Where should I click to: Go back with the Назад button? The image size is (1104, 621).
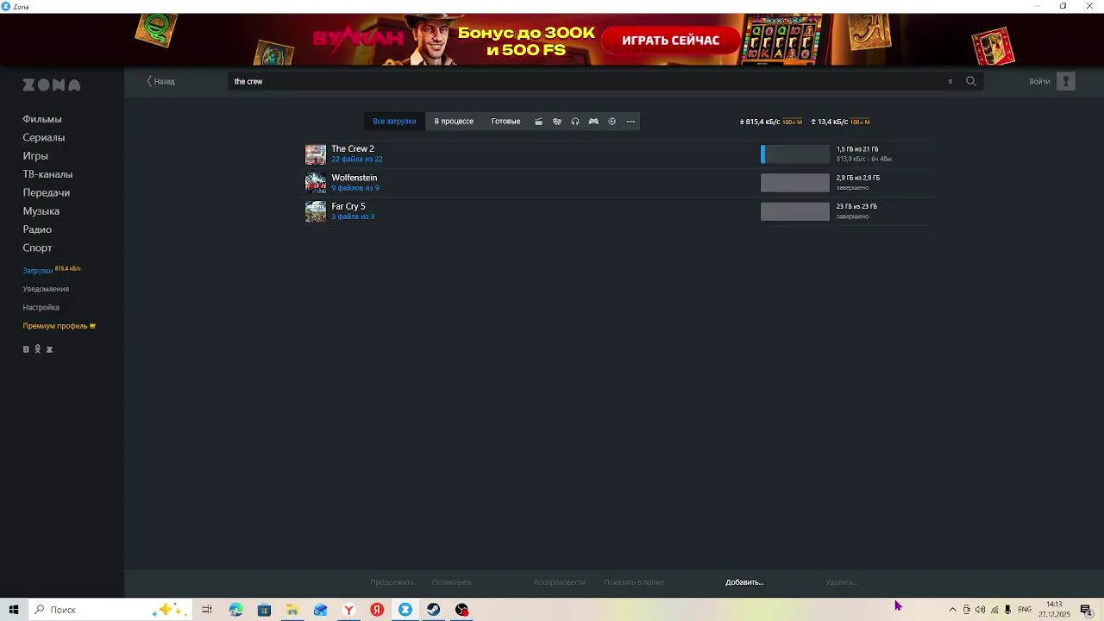[x=160, y=81]
